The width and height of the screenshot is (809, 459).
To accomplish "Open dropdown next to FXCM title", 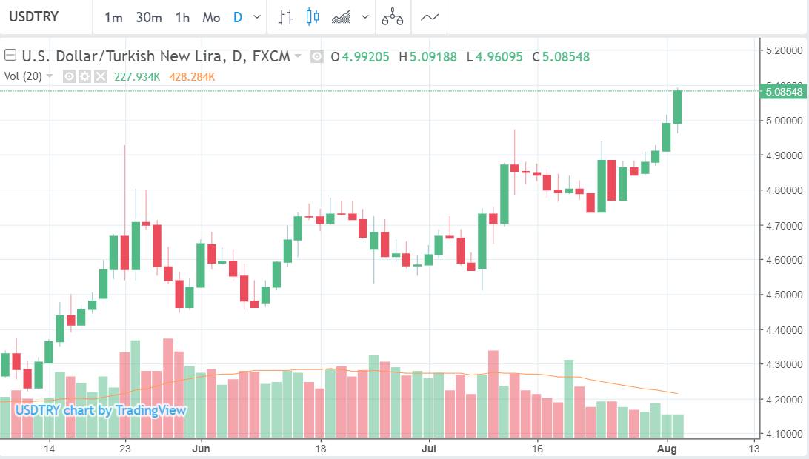I will point(298,56).
